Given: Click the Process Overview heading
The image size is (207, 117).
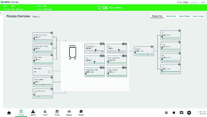Looking at the screenshot, I should [18, 16].
